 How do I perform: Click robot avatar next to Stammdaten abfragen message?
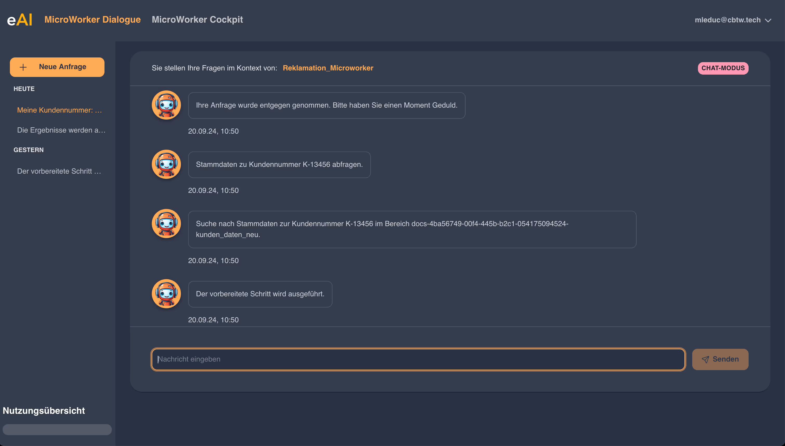[166, 164]
